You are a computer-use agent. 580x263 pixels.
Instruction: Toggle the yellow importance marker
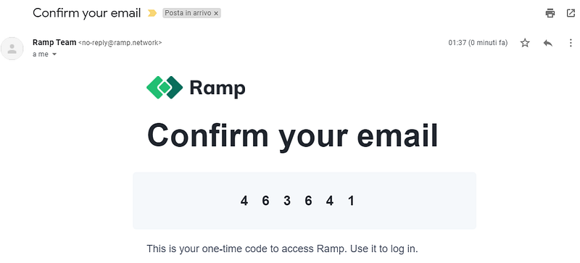(x=152, y=13)
